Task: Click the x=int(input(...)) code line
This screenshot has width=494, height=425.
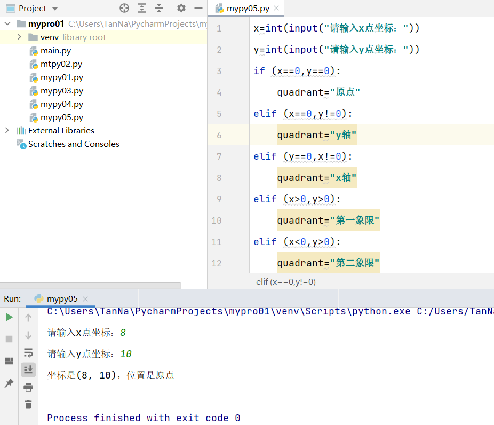Action: [337, 28]
